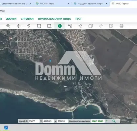Select the zoom out magnifier tool
137x131 pixels.
point(8,26)
